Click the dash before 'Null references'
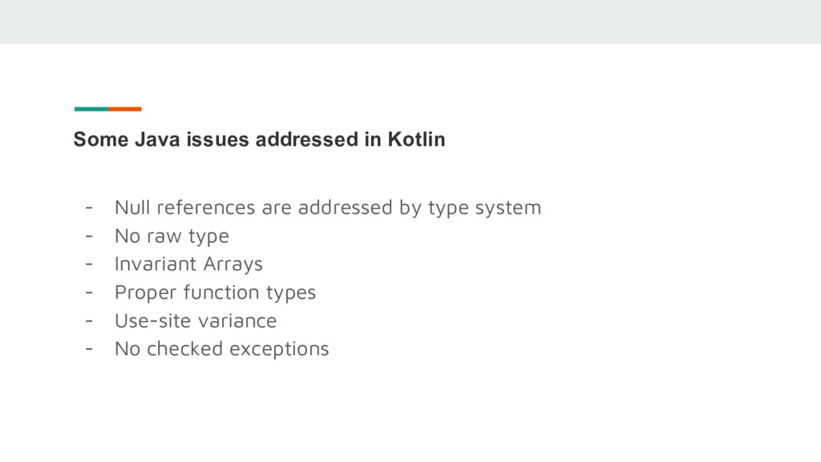This screenshot has height=462, width=821. 88,208
